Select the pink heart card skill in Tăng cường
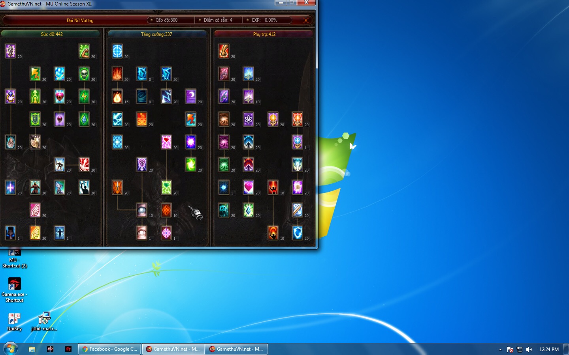Viewport: 569px width, 355px height. click(166, 142)
